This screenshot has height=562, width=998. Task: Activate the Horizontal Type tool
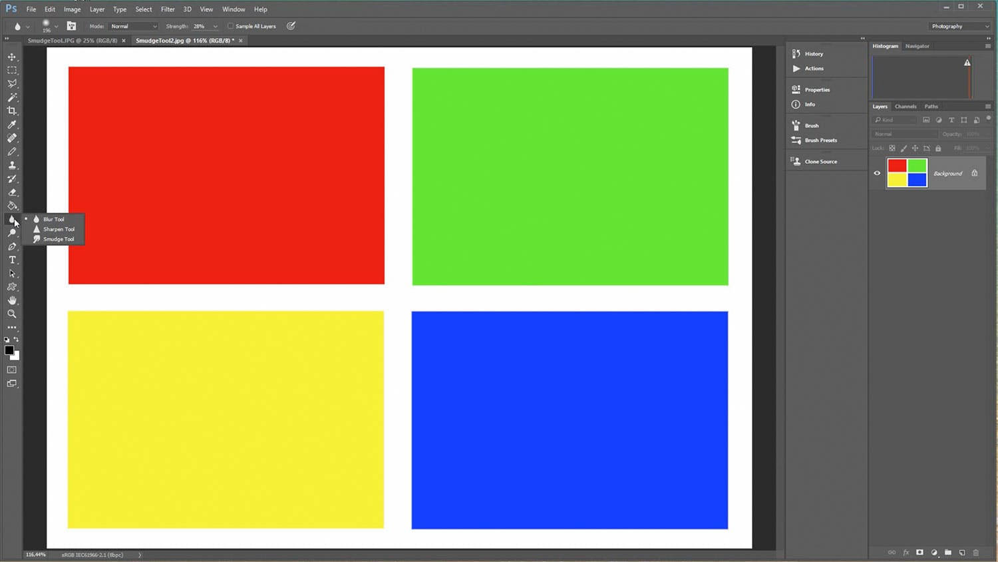(x=12, y=260)
